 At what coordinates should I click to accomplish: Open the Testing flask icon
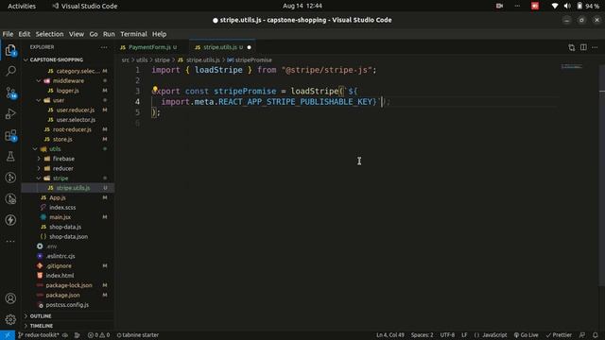point(10,156)
